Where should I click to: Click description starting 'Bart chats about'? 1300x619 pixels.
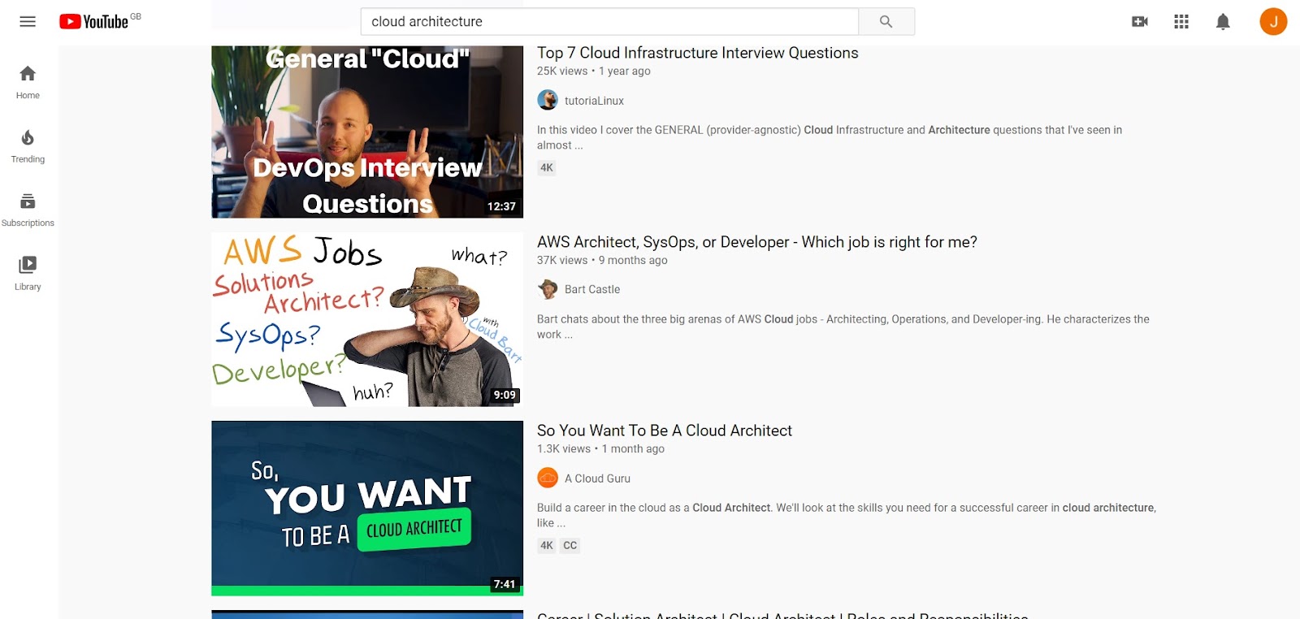point(843,327)
